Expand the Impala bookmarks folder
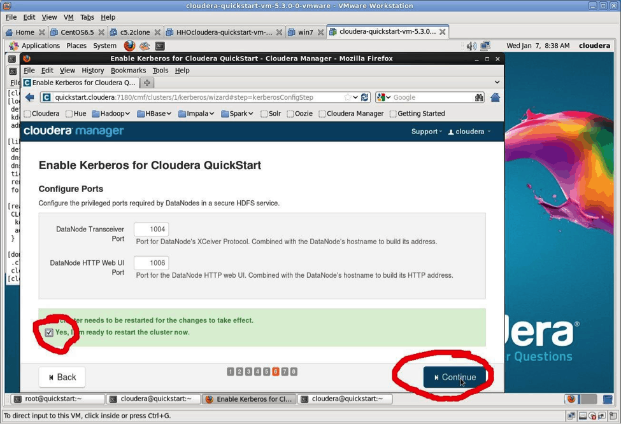 click(196, 114)
